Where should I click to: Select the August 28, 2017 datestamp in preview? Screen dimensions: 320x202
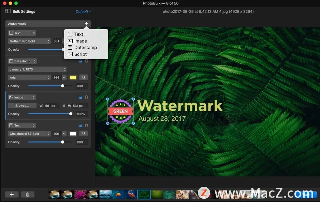162,118
